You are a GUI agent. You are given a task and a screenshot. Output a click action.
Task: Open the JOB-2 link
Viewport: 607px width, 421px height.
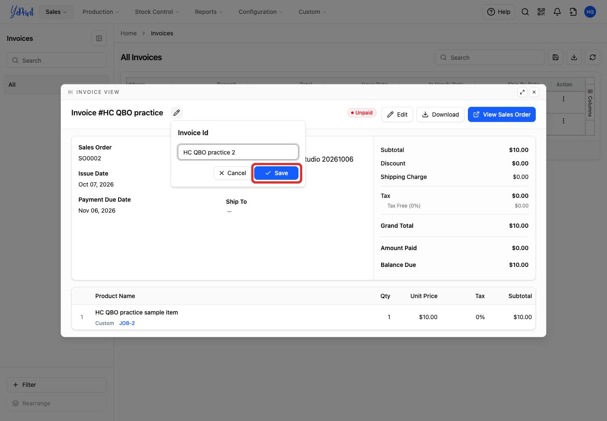click(127, 323)
